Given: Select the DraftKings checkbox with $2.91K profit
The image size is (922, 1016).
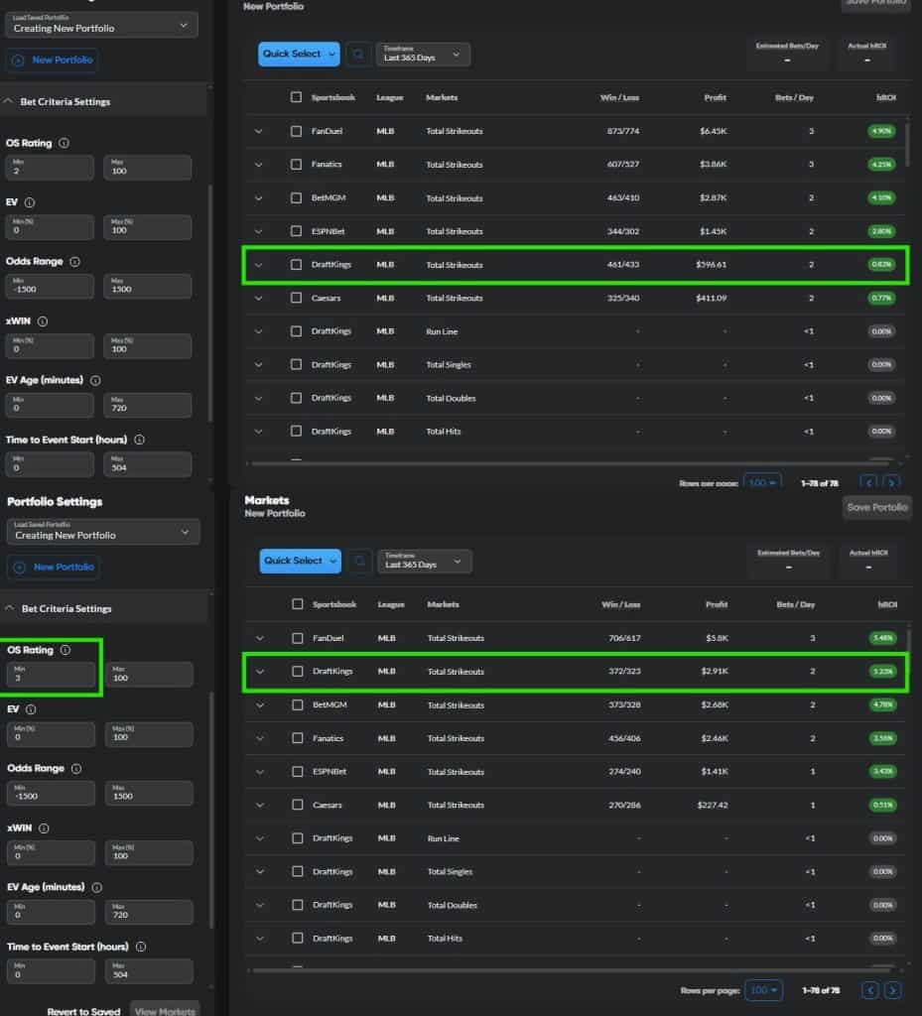Looking at the screenshot, I should [298, 672].
